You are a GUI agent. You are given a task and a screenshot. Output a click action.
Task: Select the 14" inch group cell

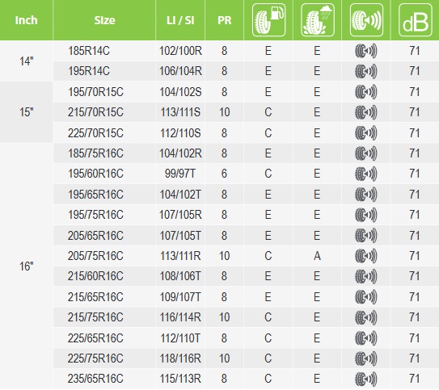click(x=27, y=61)
